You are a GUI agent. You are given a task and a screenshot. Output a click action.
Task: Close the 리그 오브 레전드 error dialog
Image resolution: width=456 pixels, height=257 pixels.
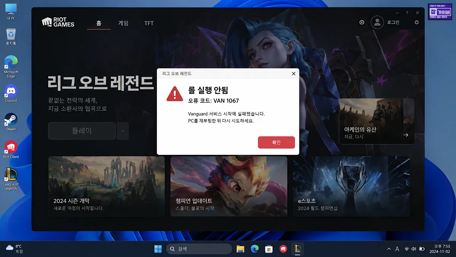(293, 73)
